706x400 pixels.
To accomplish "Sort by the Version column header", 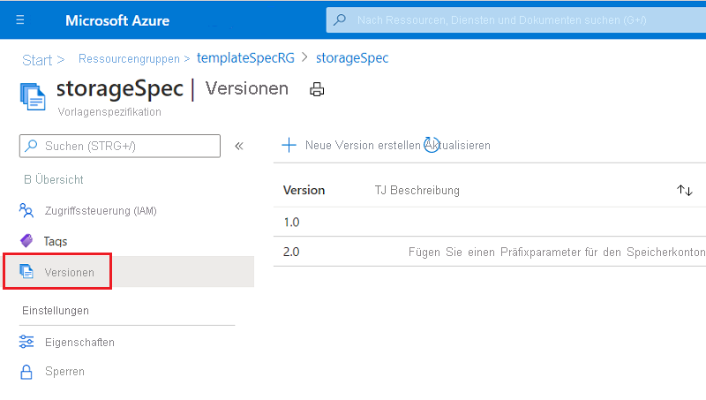I will [x=304, y=191].
